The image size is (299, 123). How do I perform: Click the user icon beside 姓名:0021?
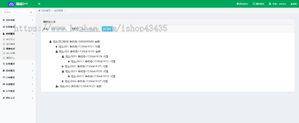[63, 56]
